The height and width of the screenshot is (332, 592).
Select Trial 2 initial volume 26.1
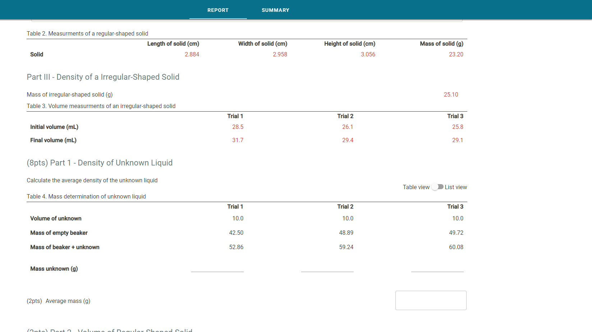click(348, 127)
